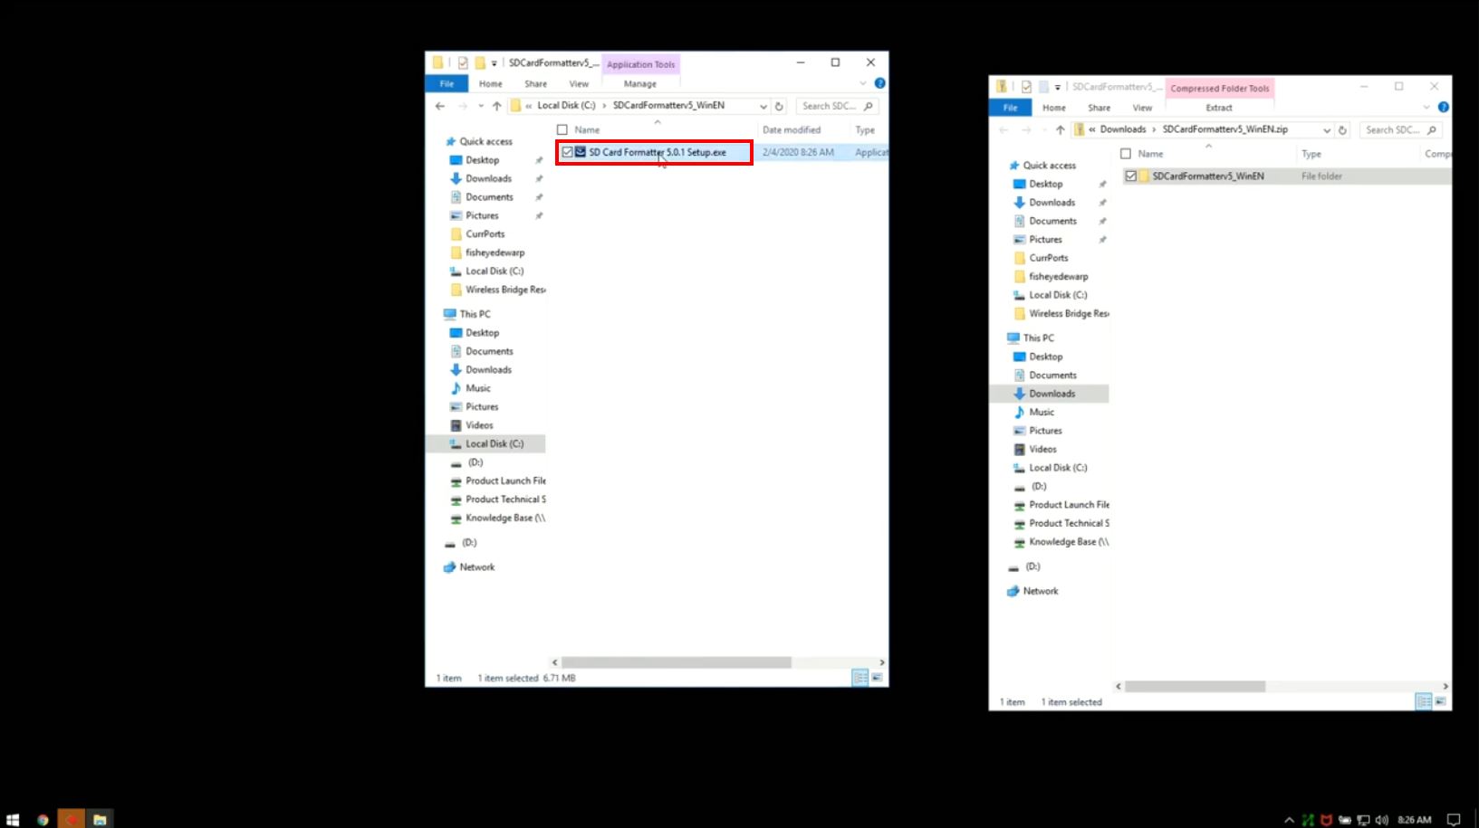Open the volume control in system tray
1479x828 pixels.
click(x=1381, y=820)
